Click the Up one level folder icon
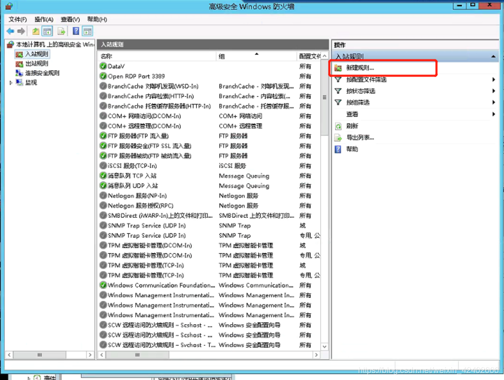This screenshot has height=380, width=504. (36, 31)
